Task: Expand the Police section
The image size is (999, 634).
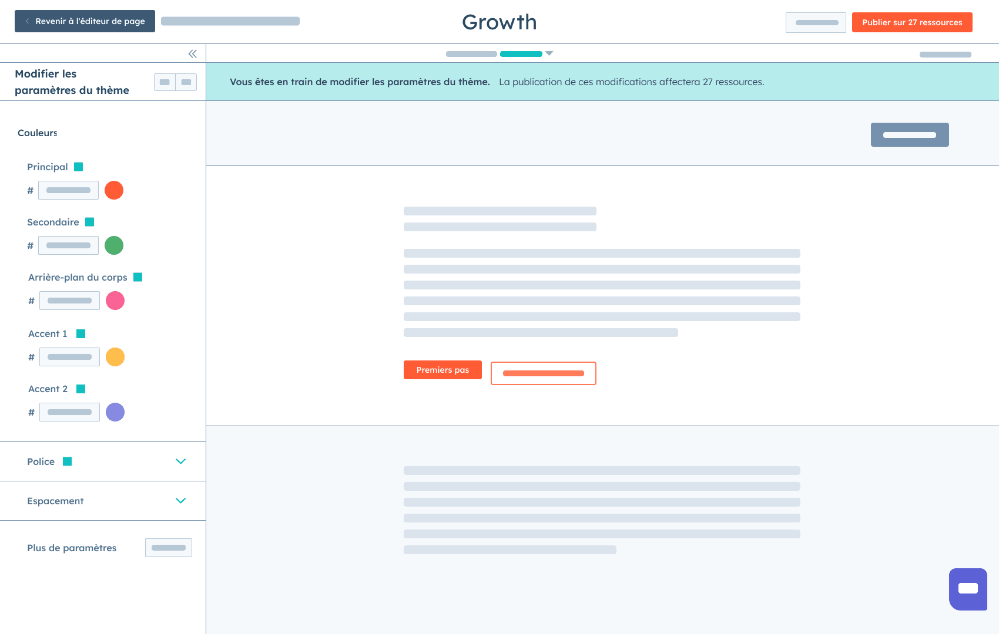Action: coord(180,461)
